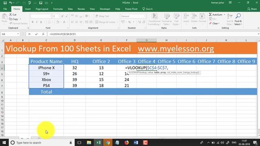Click the Insert Function fx icon

[x=43, y=34]
